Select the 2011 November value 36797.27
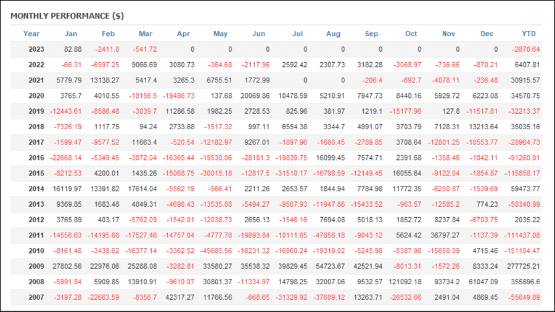555x312 pixels. tap(443, 235)
